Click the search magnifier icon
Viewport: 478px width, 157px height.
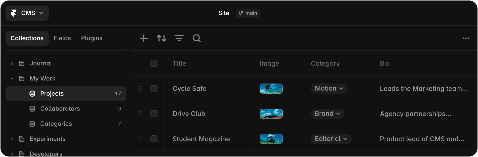point(197,38)
